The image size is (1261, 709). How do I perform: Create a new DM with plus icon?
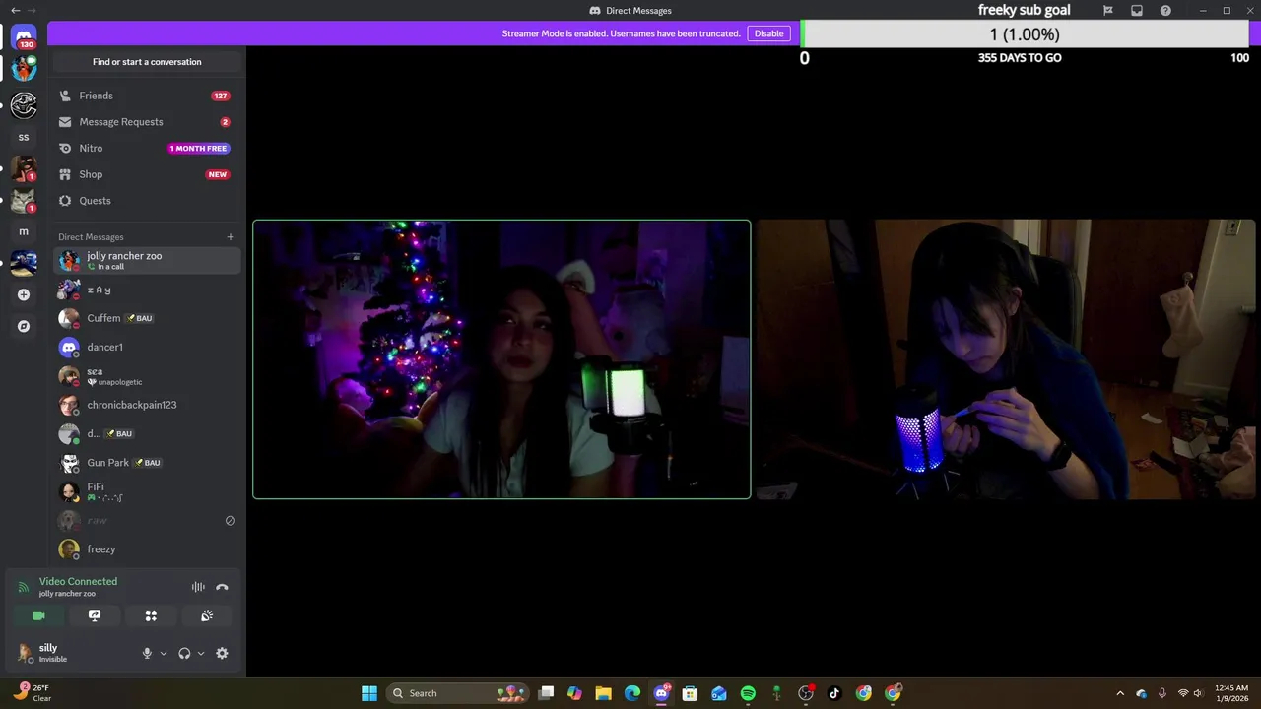(231, 236)
